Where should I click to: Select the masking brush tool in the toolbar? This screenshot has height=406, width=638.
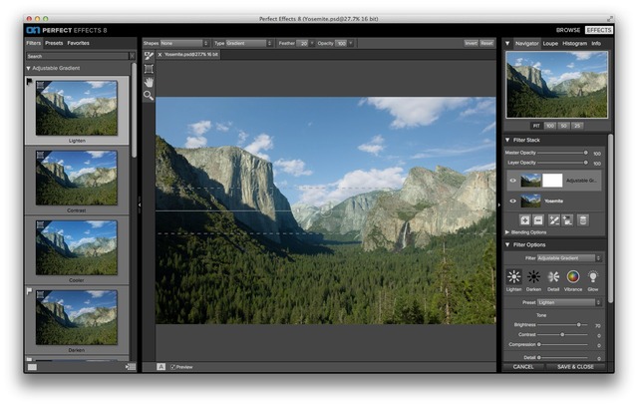click(x=149, y=56)
